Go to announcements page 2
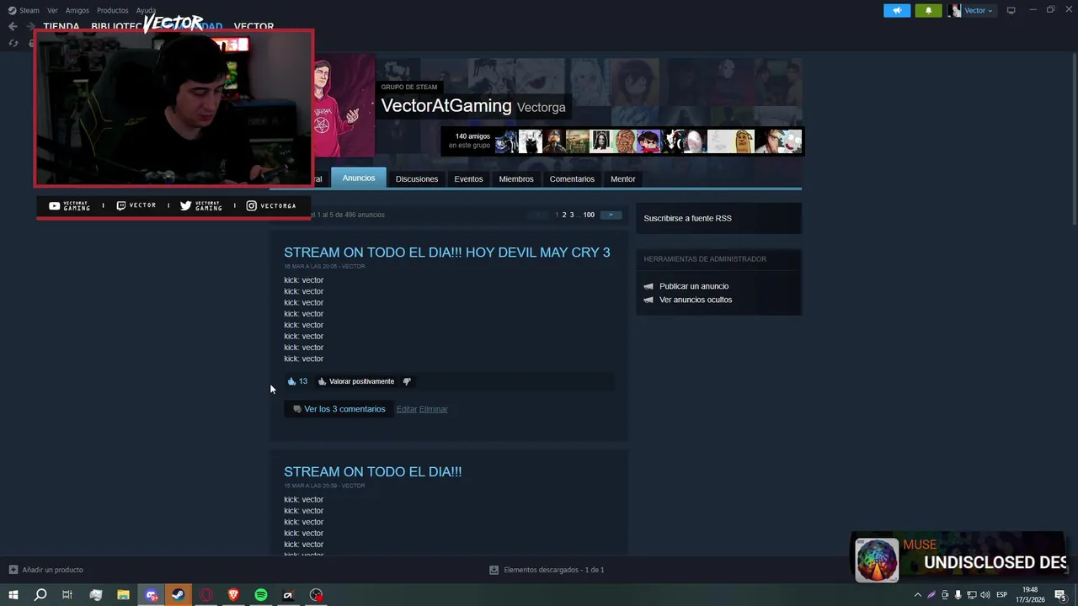This screenshot has height=606, width=1078. coord(564,215)
